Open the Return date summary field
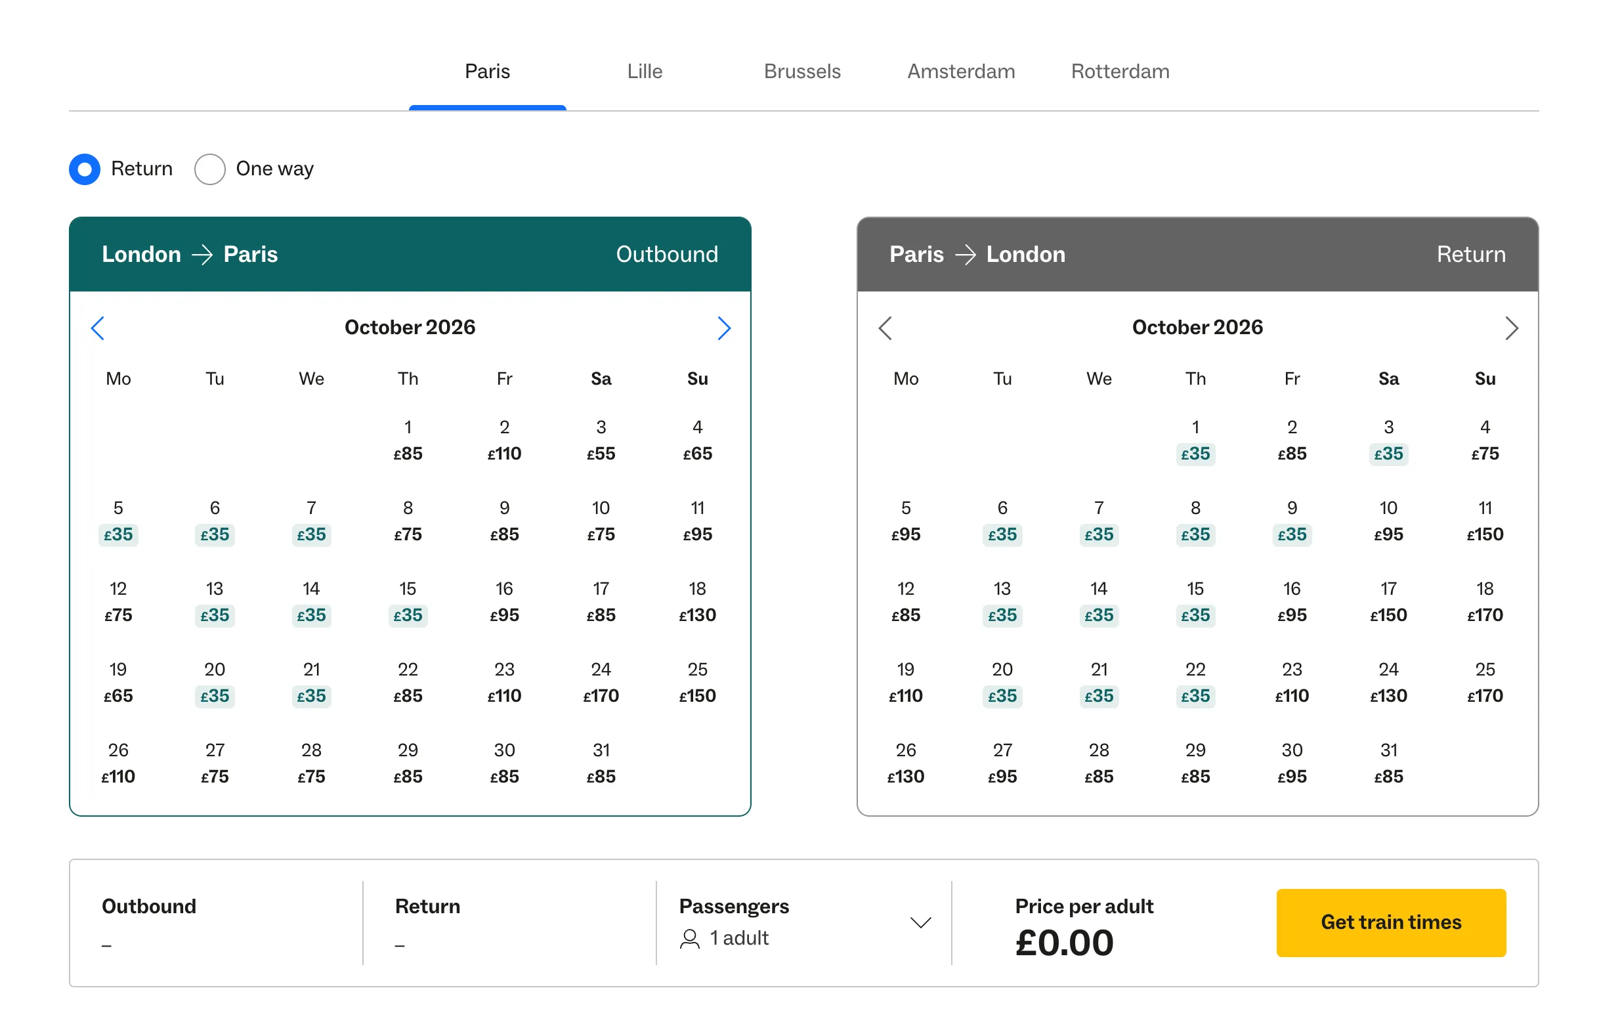The height and width of the screenshot is (1011, 1620). pyautogui.click(x=509, y=923)
